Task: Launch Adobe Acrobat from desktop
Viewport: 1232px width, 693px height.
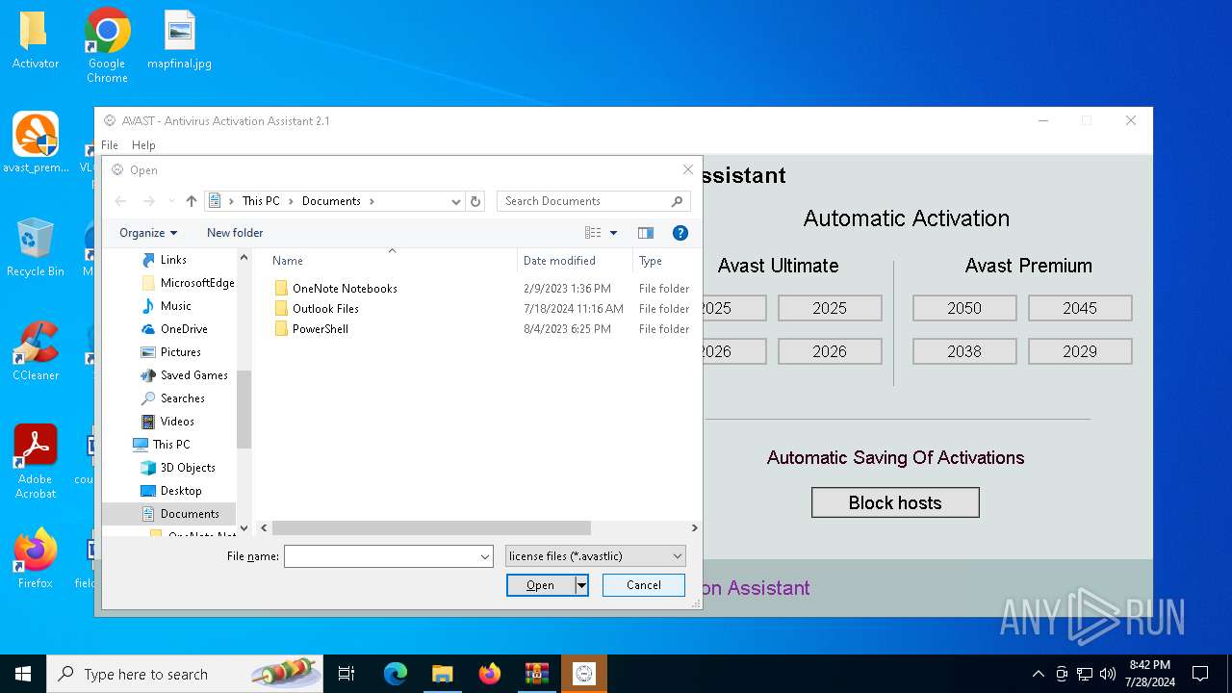Action: point(36,462)
